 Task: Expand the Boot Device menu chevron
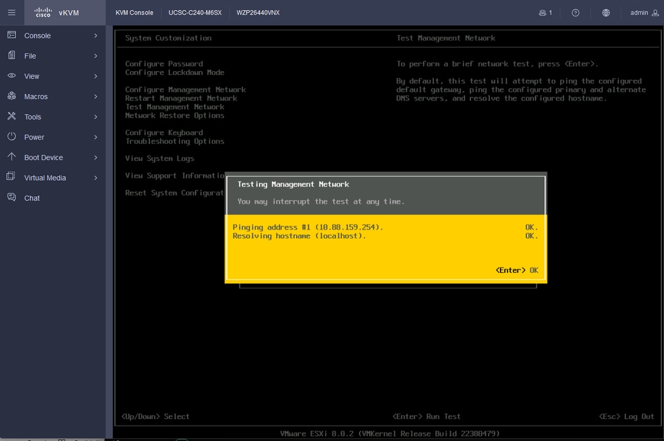[x=95, y=158]
